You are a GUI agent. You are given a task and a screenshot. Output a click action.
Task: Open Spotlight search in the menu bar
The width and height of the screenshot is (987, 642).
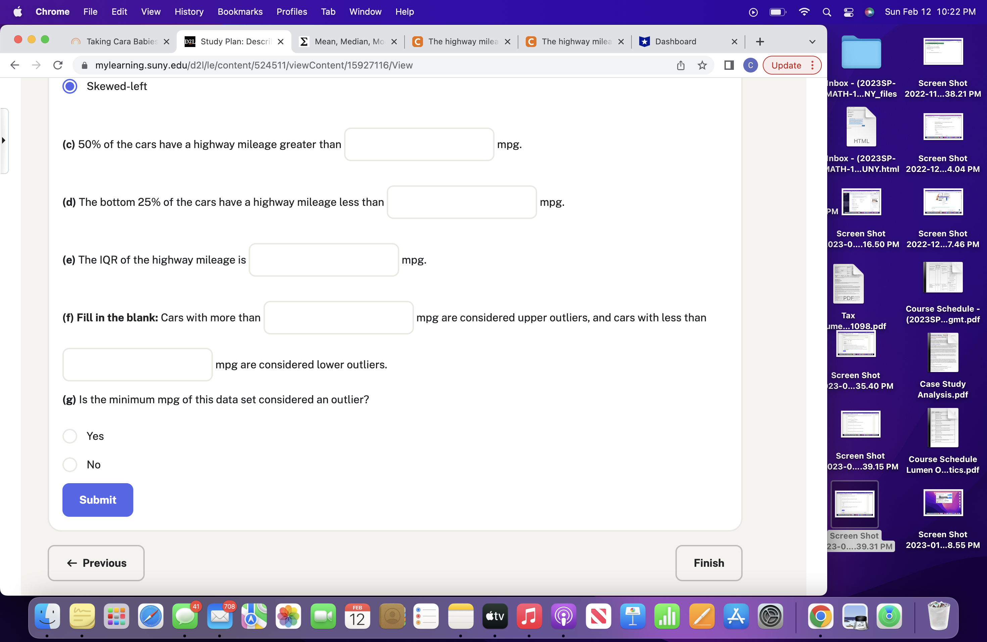pos(827,12)
